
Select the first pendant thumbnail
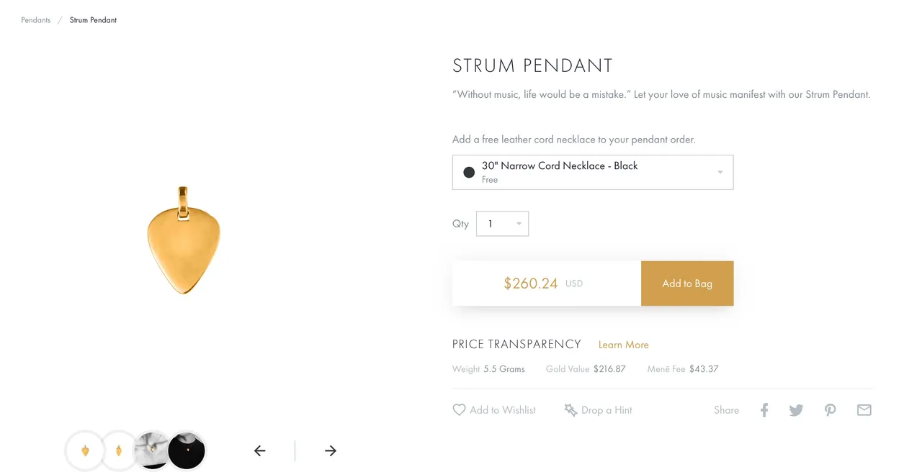85,451
